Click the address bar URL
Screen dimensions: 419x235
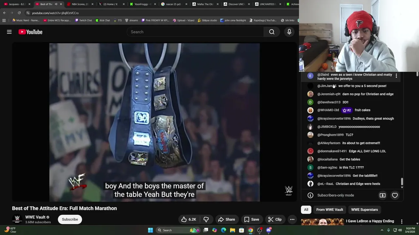click(55, 13)
